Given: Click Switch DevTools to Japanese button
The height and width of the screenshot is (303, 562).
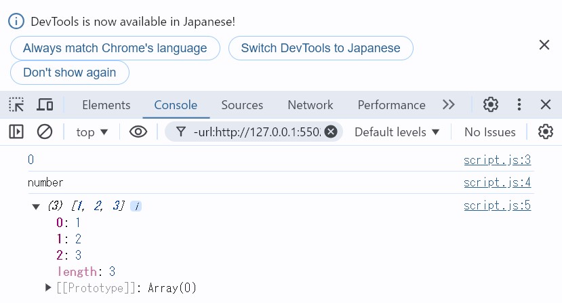Looking at the screenshot, I should point(321,48).
